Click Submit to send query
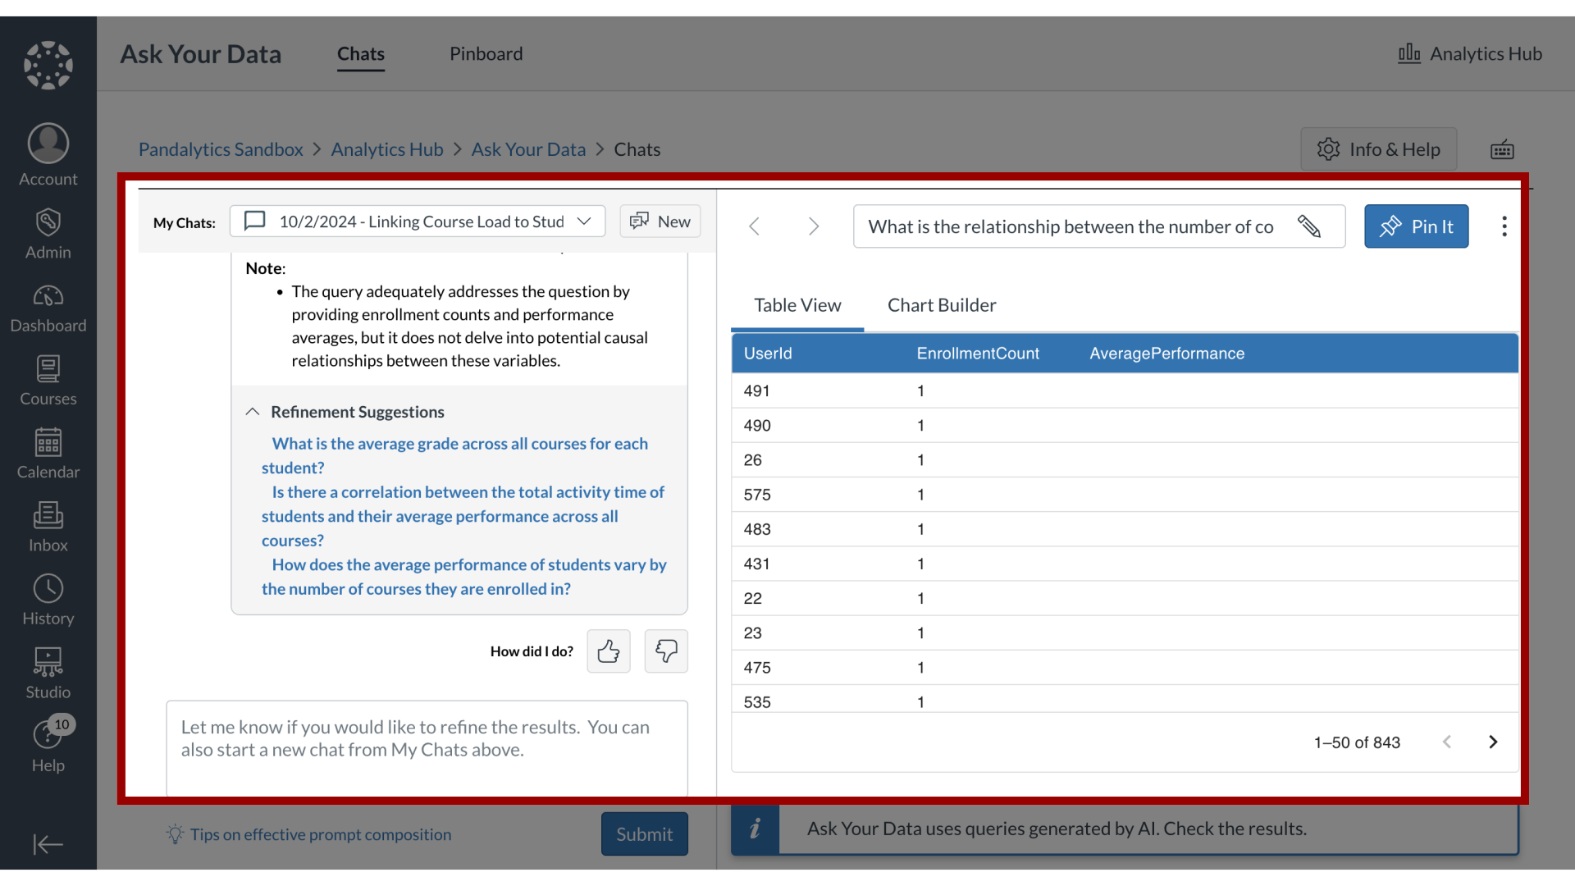The image size is (1575, 886). 644,834
